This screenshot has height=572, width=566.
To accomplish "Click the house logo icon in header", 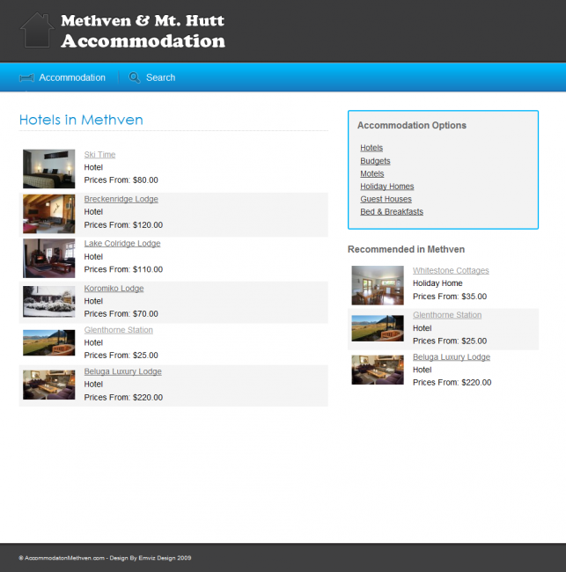I will [x=37, y=30].
